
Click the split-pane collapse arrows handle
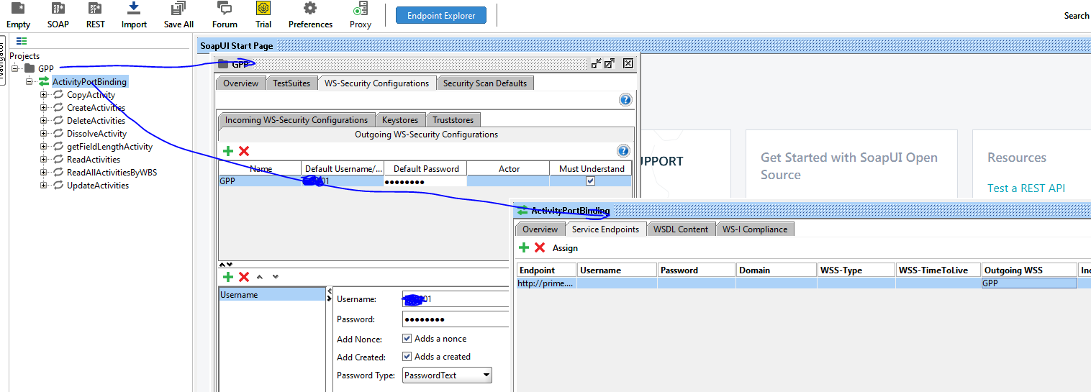225,265
